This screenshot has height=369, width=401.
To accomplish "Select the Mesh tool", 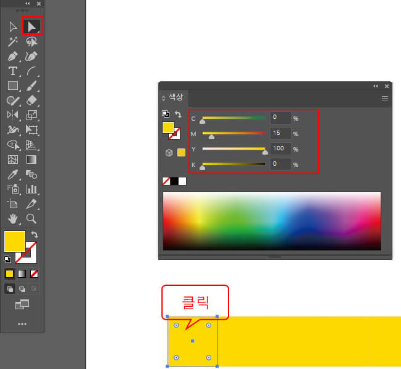I will click(x=13, y=160).
